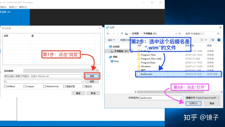Viewport: 225px width, 127px height.
Task: Enable the 添加引导 checkbox
Action: pyautogui.click(x=64, y=86)
